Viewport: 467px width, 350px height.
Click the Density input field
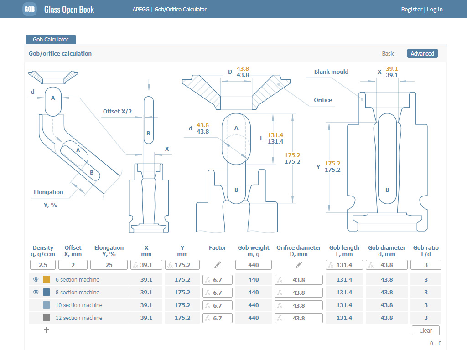point(43,265)
